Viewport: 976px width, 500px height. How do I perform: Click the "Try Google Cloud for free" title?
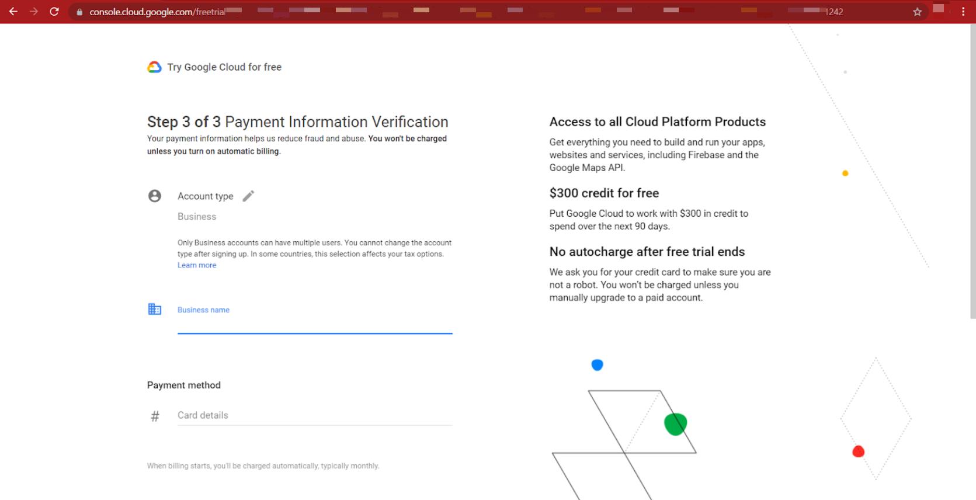(224, 67)
